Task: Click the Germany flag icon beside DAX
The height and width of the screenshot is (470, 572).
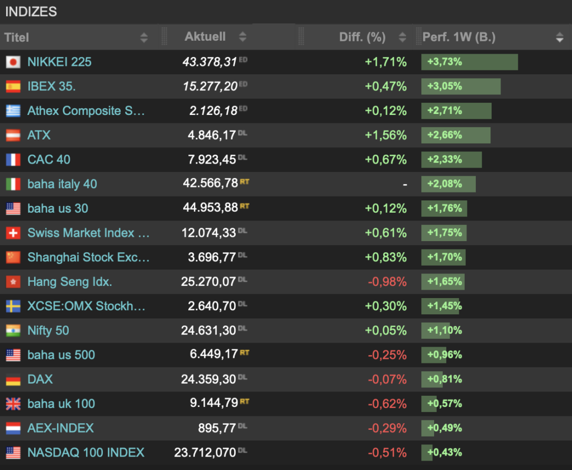Action: click(x=13, y=380)
